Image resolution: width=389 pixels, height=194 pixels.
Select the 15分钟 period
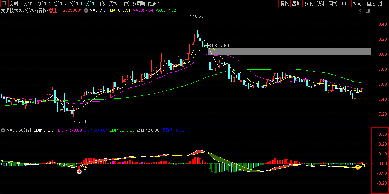[55, 3]
